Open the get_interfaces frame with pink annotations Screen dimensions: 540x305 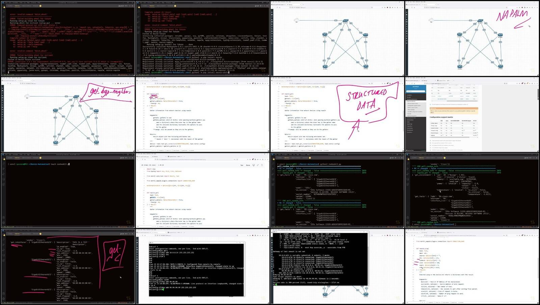pyautogui.click(x=67, y=267)
